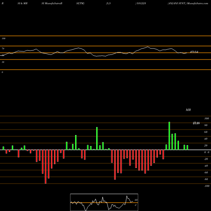Click the RSI axis 70 level label
The height and width of the screenshot is (211, 211).
[x=3, y=49]
